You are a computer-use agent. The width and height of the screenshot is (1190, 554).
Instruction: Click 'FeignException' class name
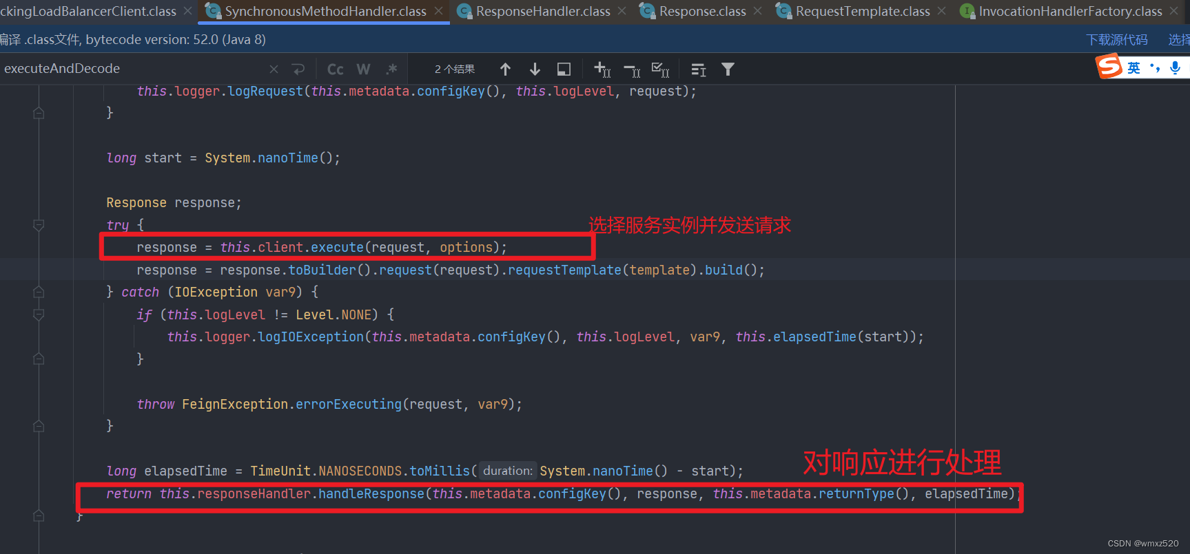coord(235,404)
